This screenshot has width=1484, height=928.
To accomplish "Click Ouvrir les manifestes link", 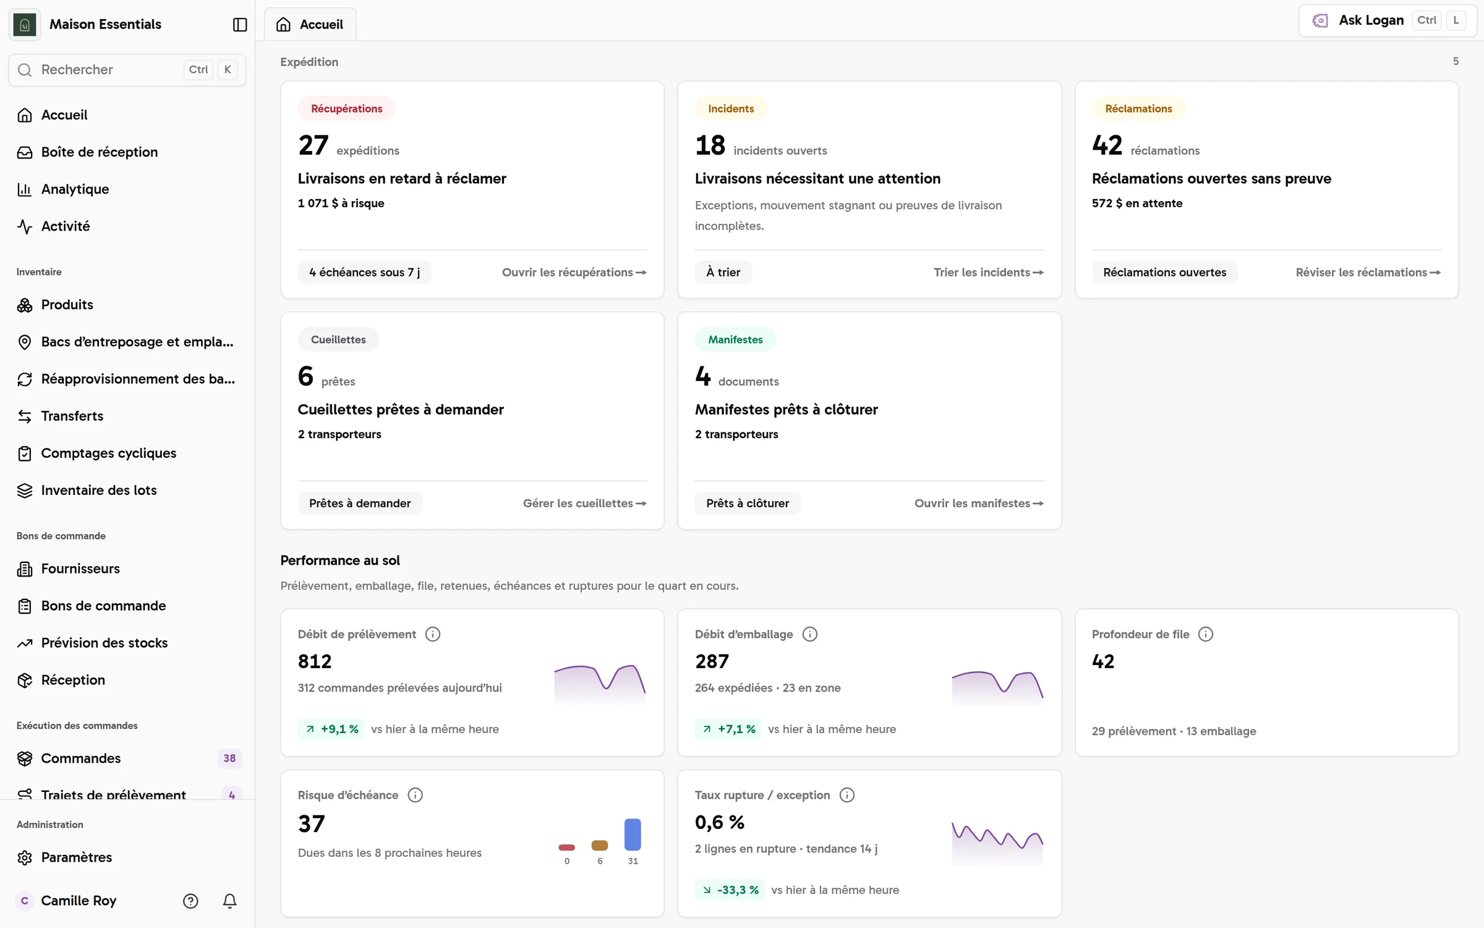I will (979, 504).
